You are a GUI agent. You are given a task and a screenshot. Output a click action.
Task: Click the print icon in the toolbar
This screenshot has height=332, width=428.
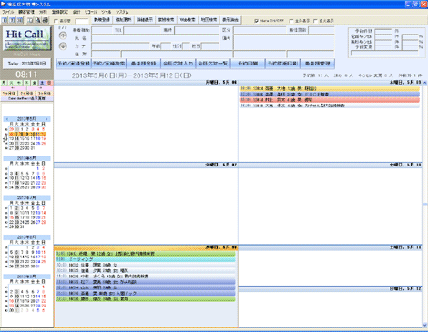[46, 20]
